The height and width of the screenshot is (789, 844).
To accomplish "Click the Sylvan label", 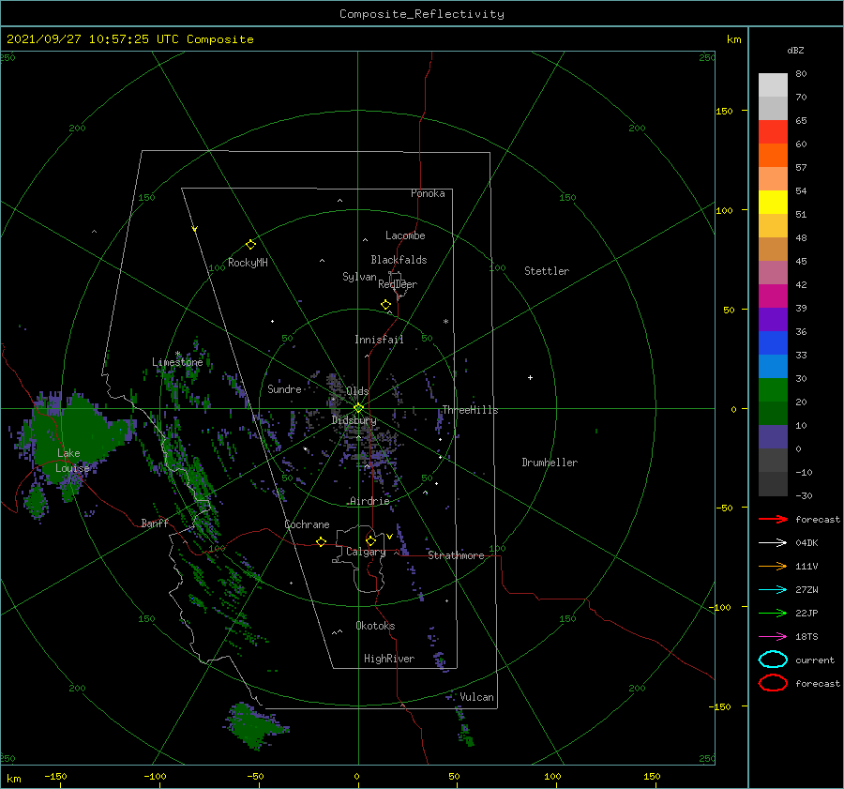I will click(x=359, y=277).
